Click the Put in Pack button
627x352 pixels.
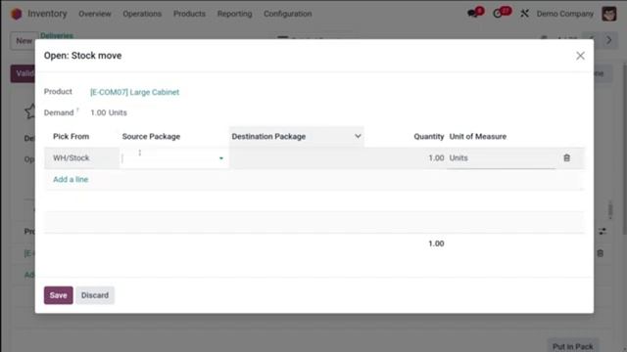[x=572, y=346]
